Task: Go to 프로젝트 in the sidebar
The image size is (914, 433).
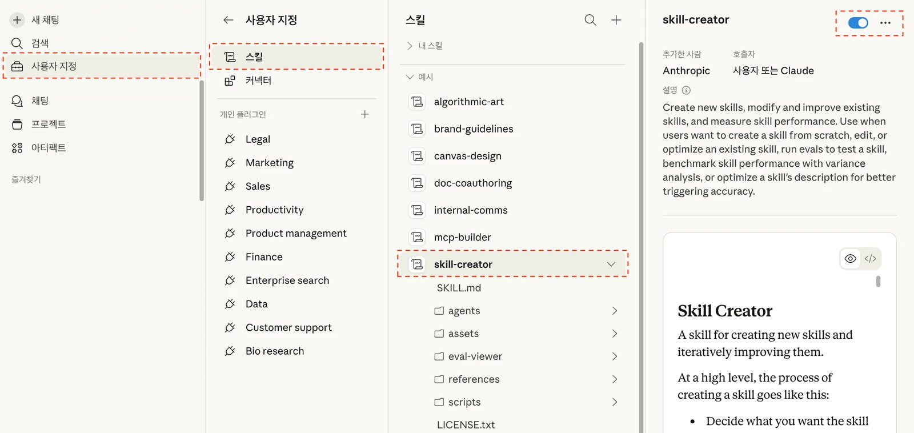Action: pyautogui.click(x=48, y=124)
